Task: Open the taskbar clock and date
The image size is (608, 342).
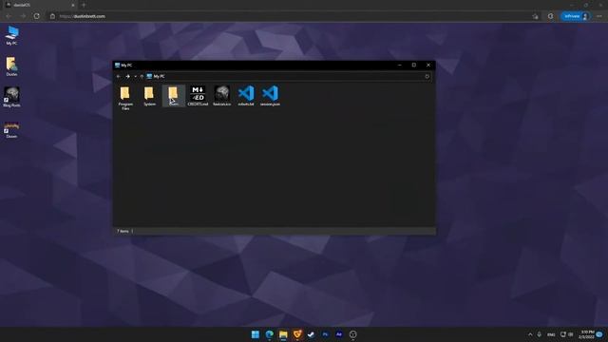Action: 586,334
